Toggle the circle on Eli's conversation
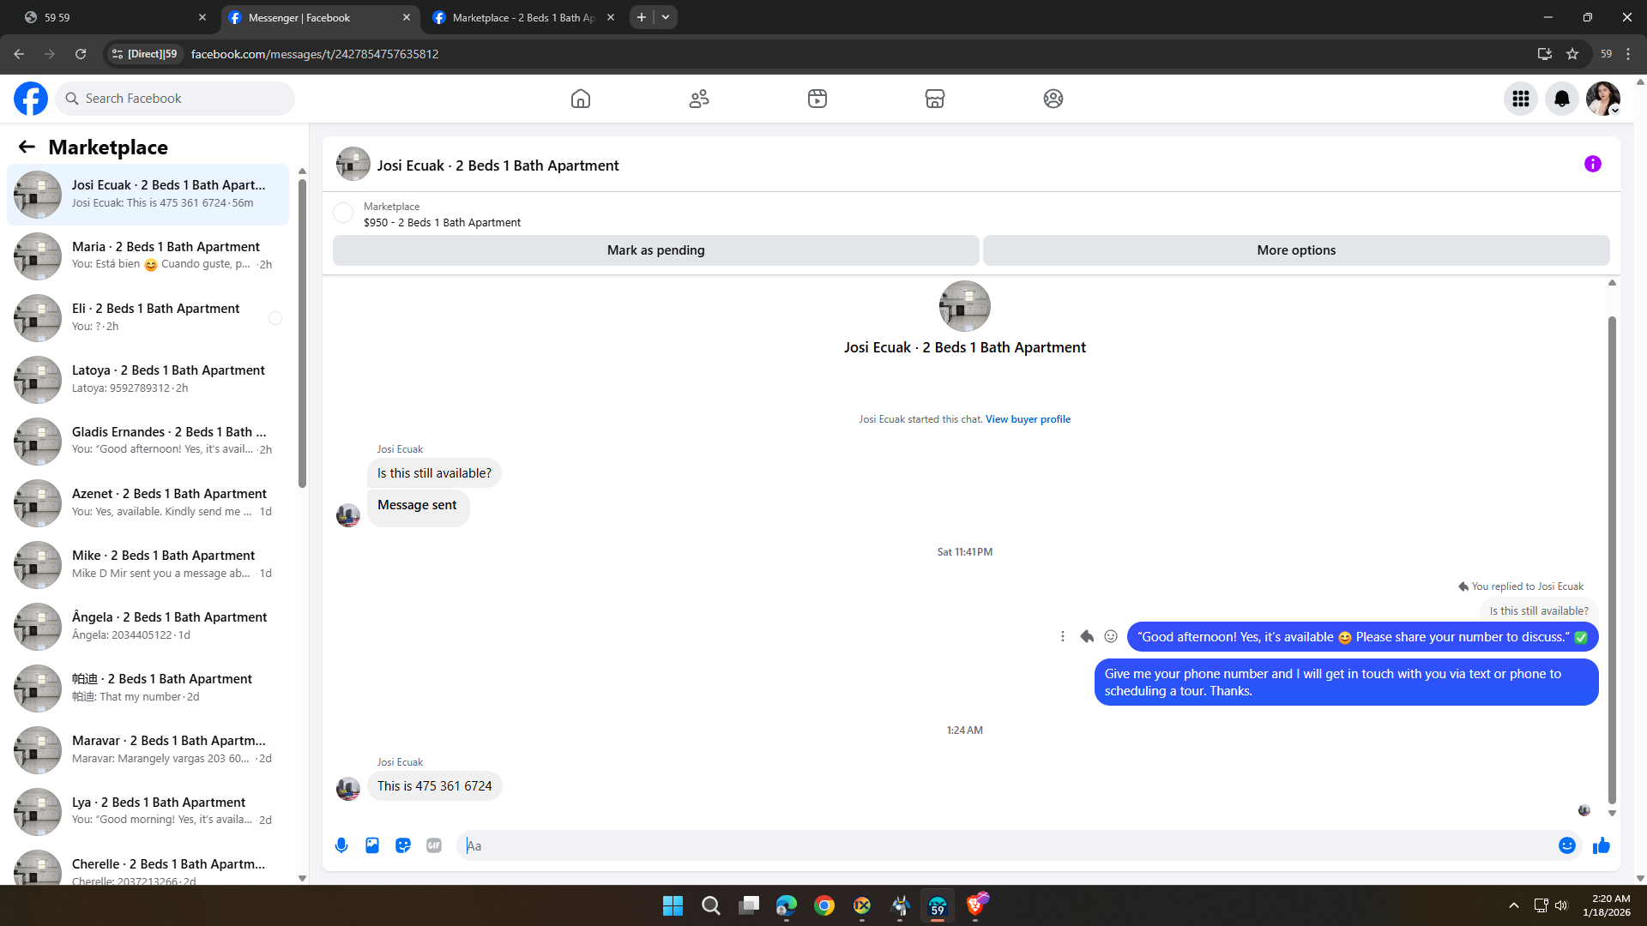Viewport: 1647px width, 926px height. [275, 318]
